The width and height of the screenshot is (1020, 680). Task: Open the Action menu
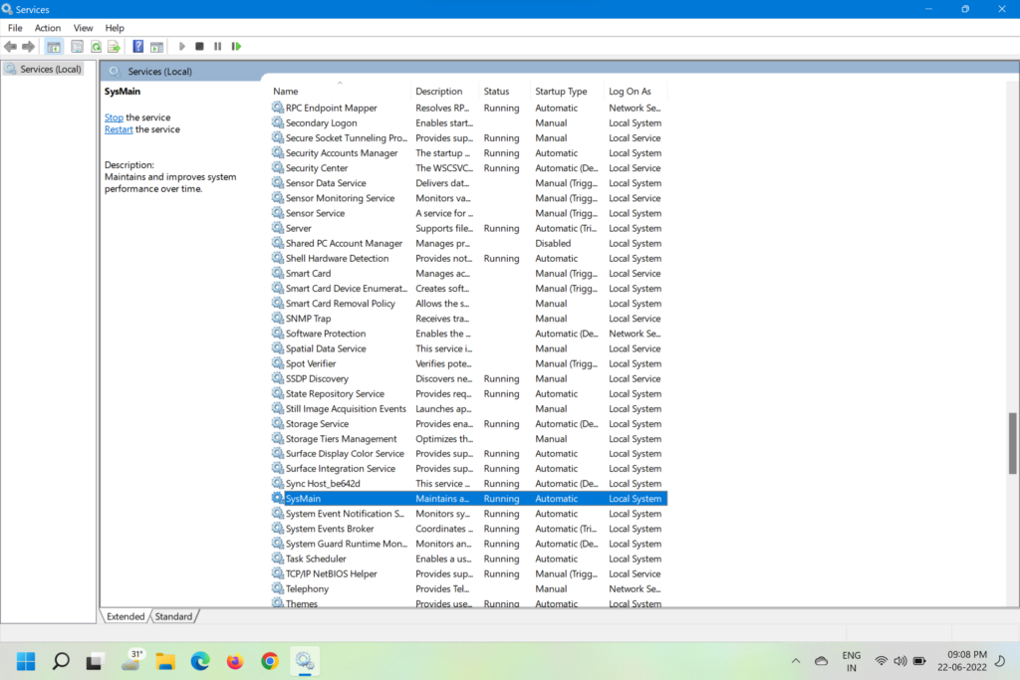[x=48, y=28]
